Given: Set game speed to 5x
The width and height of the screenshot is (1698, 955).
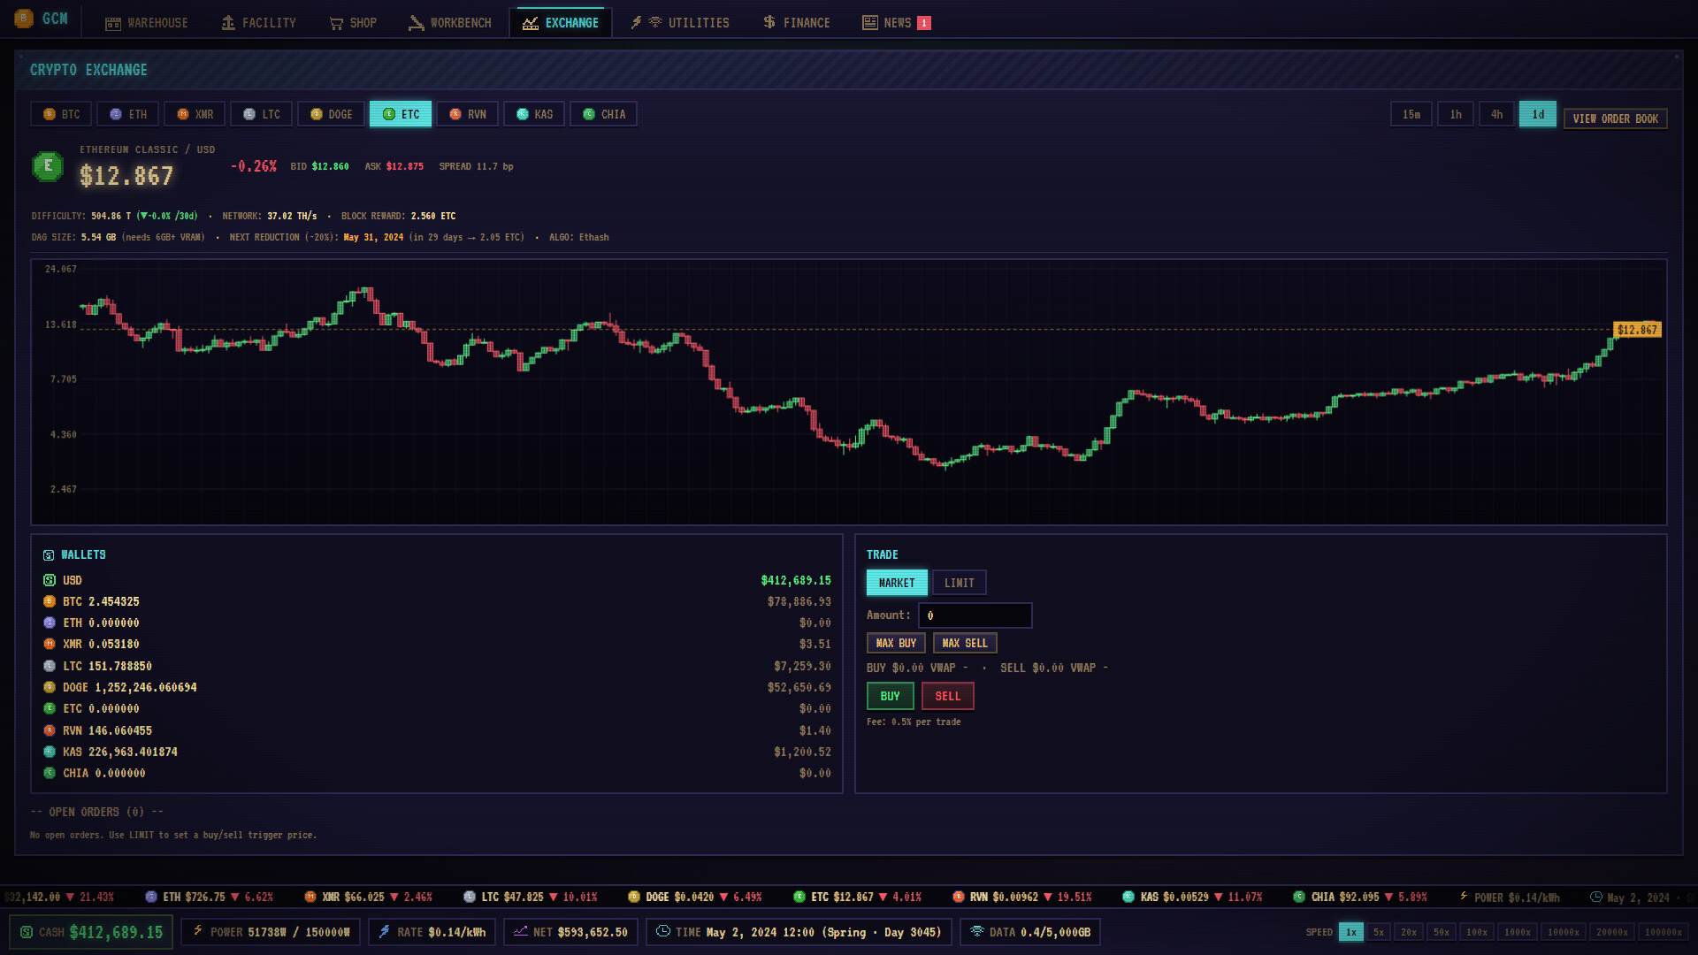Looking at the screenshot, I should [1379, 933].
